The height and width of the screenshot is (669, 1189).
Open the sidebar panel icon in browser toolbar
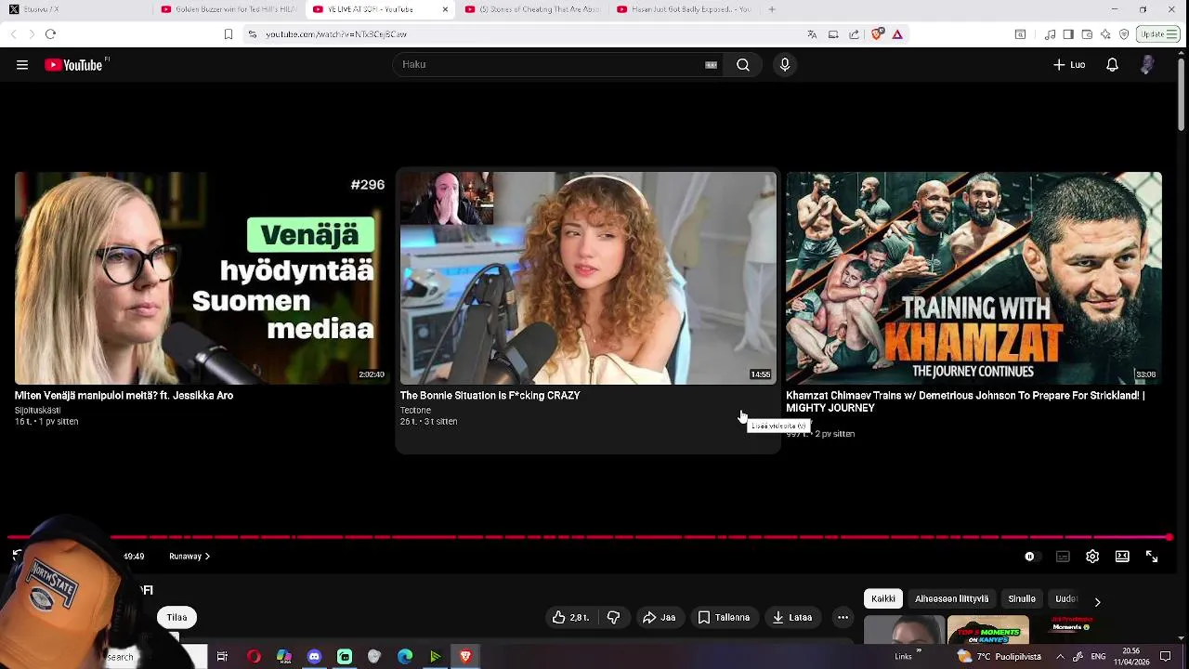(x=1068, y=34)
